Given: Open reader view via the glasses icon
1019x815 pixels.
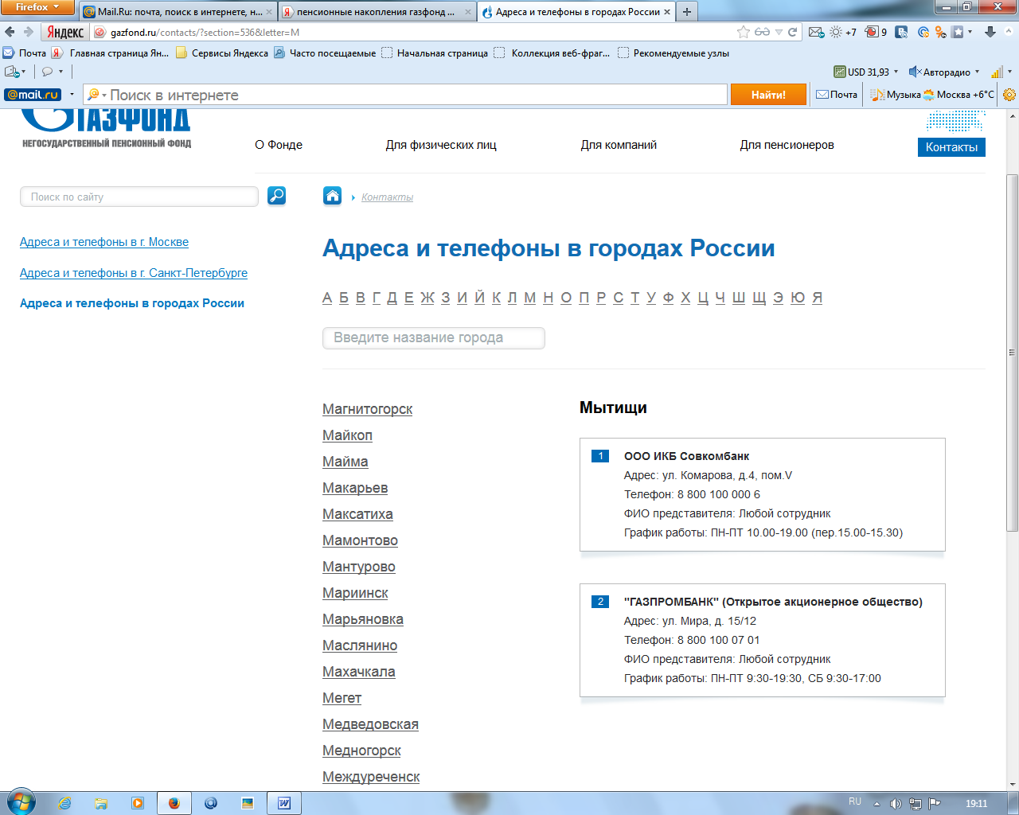Looking at the screenshot, I should point(762,32).
